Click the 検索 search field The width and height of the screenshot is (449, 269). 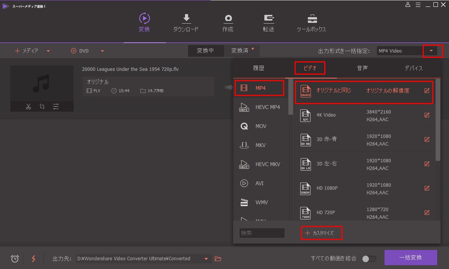coord(262,233)
